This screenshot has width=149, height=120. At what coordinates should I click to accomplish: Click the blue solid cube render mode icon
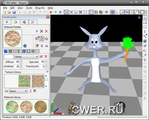point(113,12)
